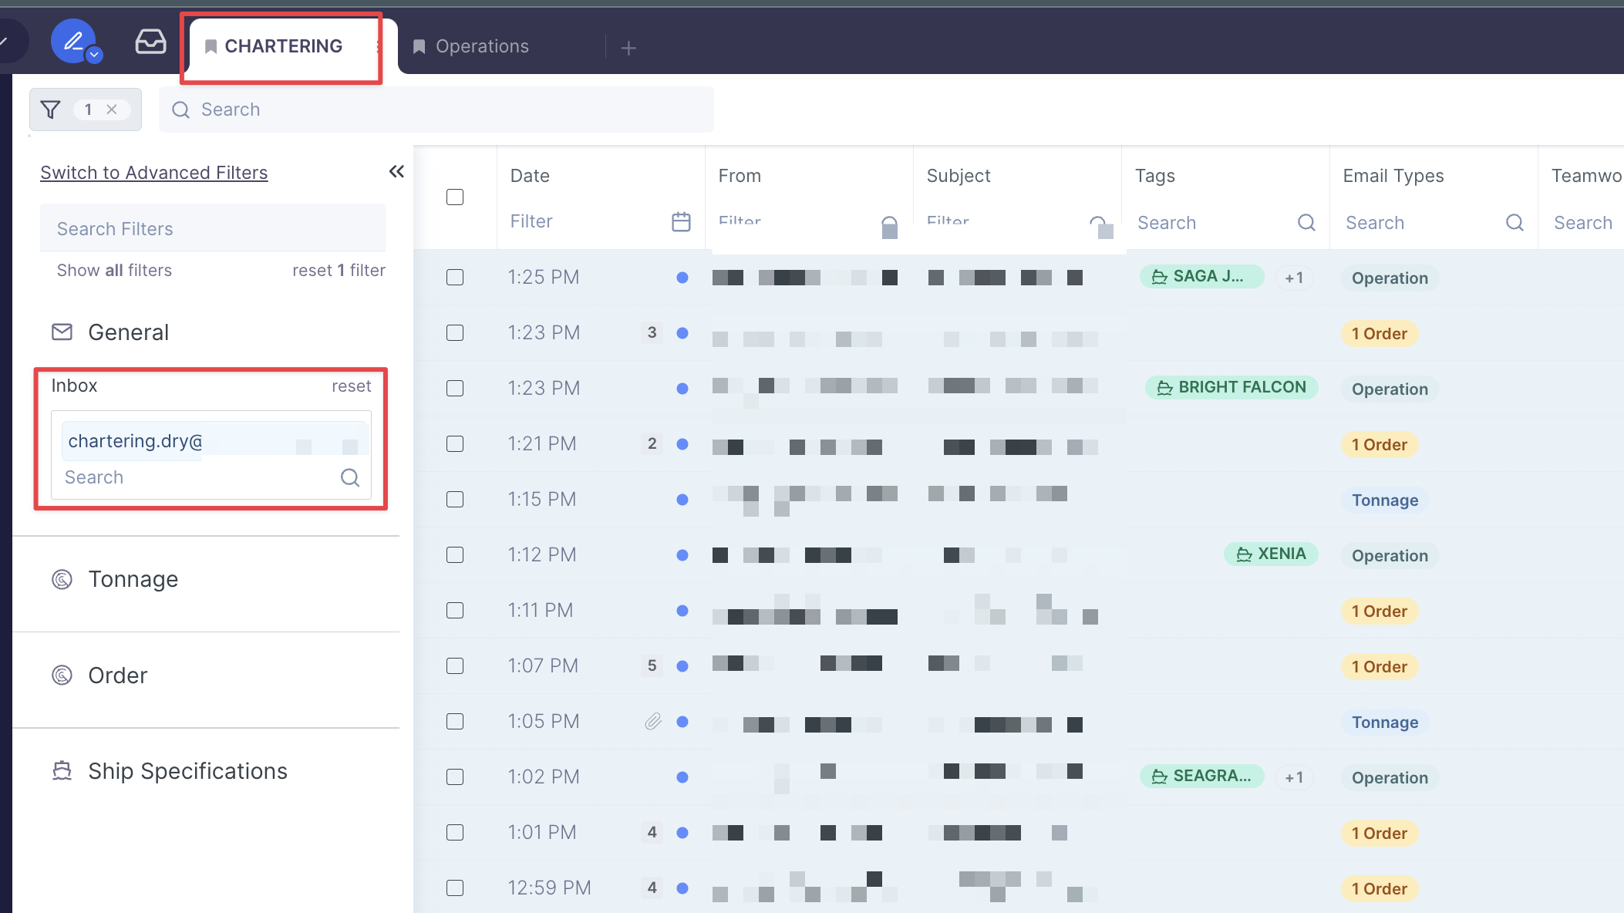Click the Inbox filter search magnifier icon

coord(350,478)
